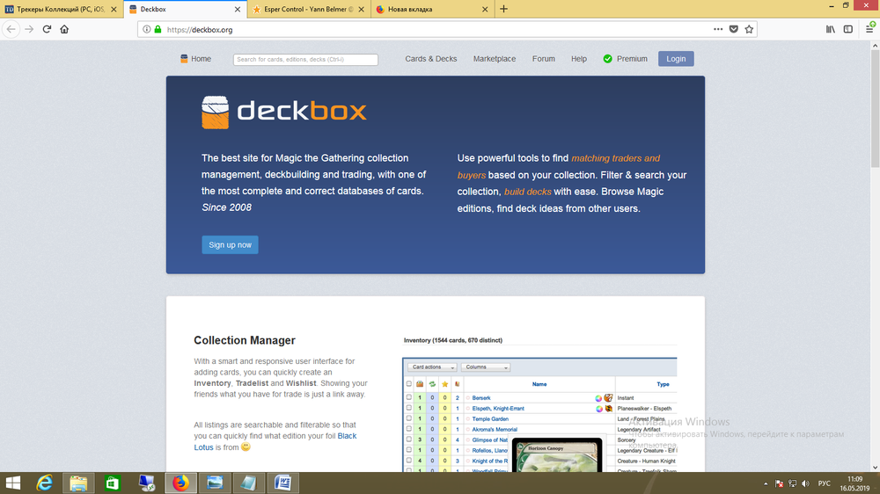Image resolution: width=880 pixels, height=494 pixels.
Task: Sort table by Type column header
Action: (x=663, y=384)
